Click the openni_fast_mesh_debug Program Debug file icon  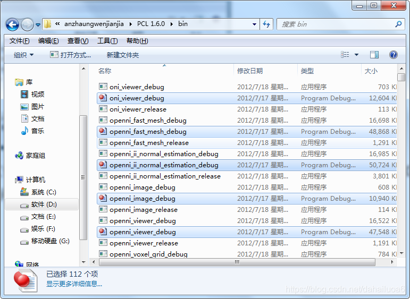tap(103, 131)
